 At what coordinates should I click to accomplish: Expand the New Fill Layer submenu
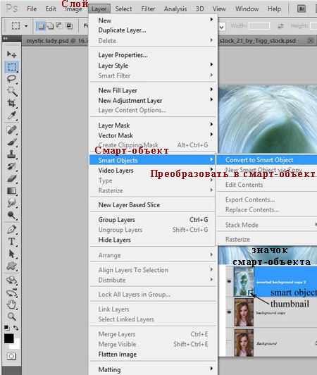click(x=153, y=90)
